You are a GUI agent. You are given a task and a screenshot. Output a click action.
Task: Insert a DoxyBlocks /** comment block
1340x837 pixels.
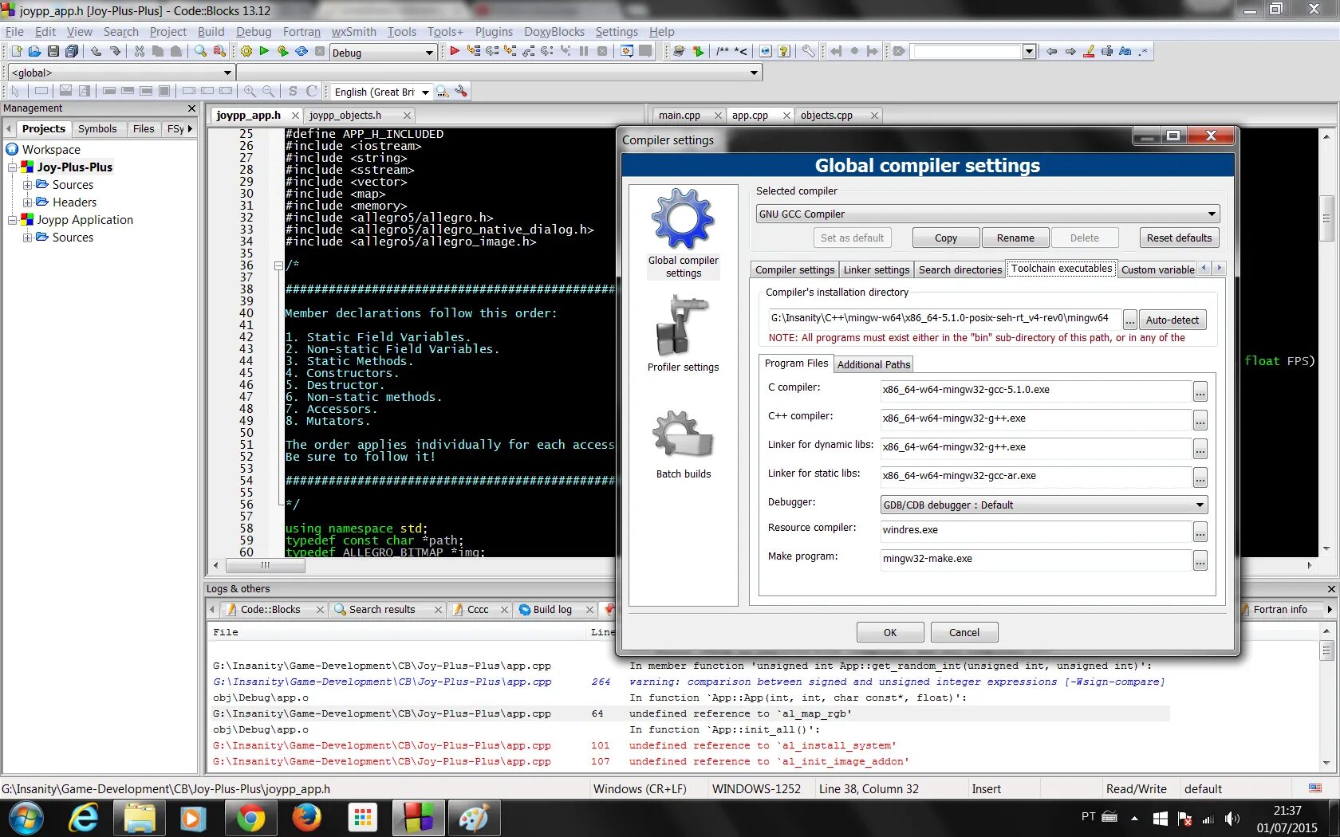pos(723,52)
